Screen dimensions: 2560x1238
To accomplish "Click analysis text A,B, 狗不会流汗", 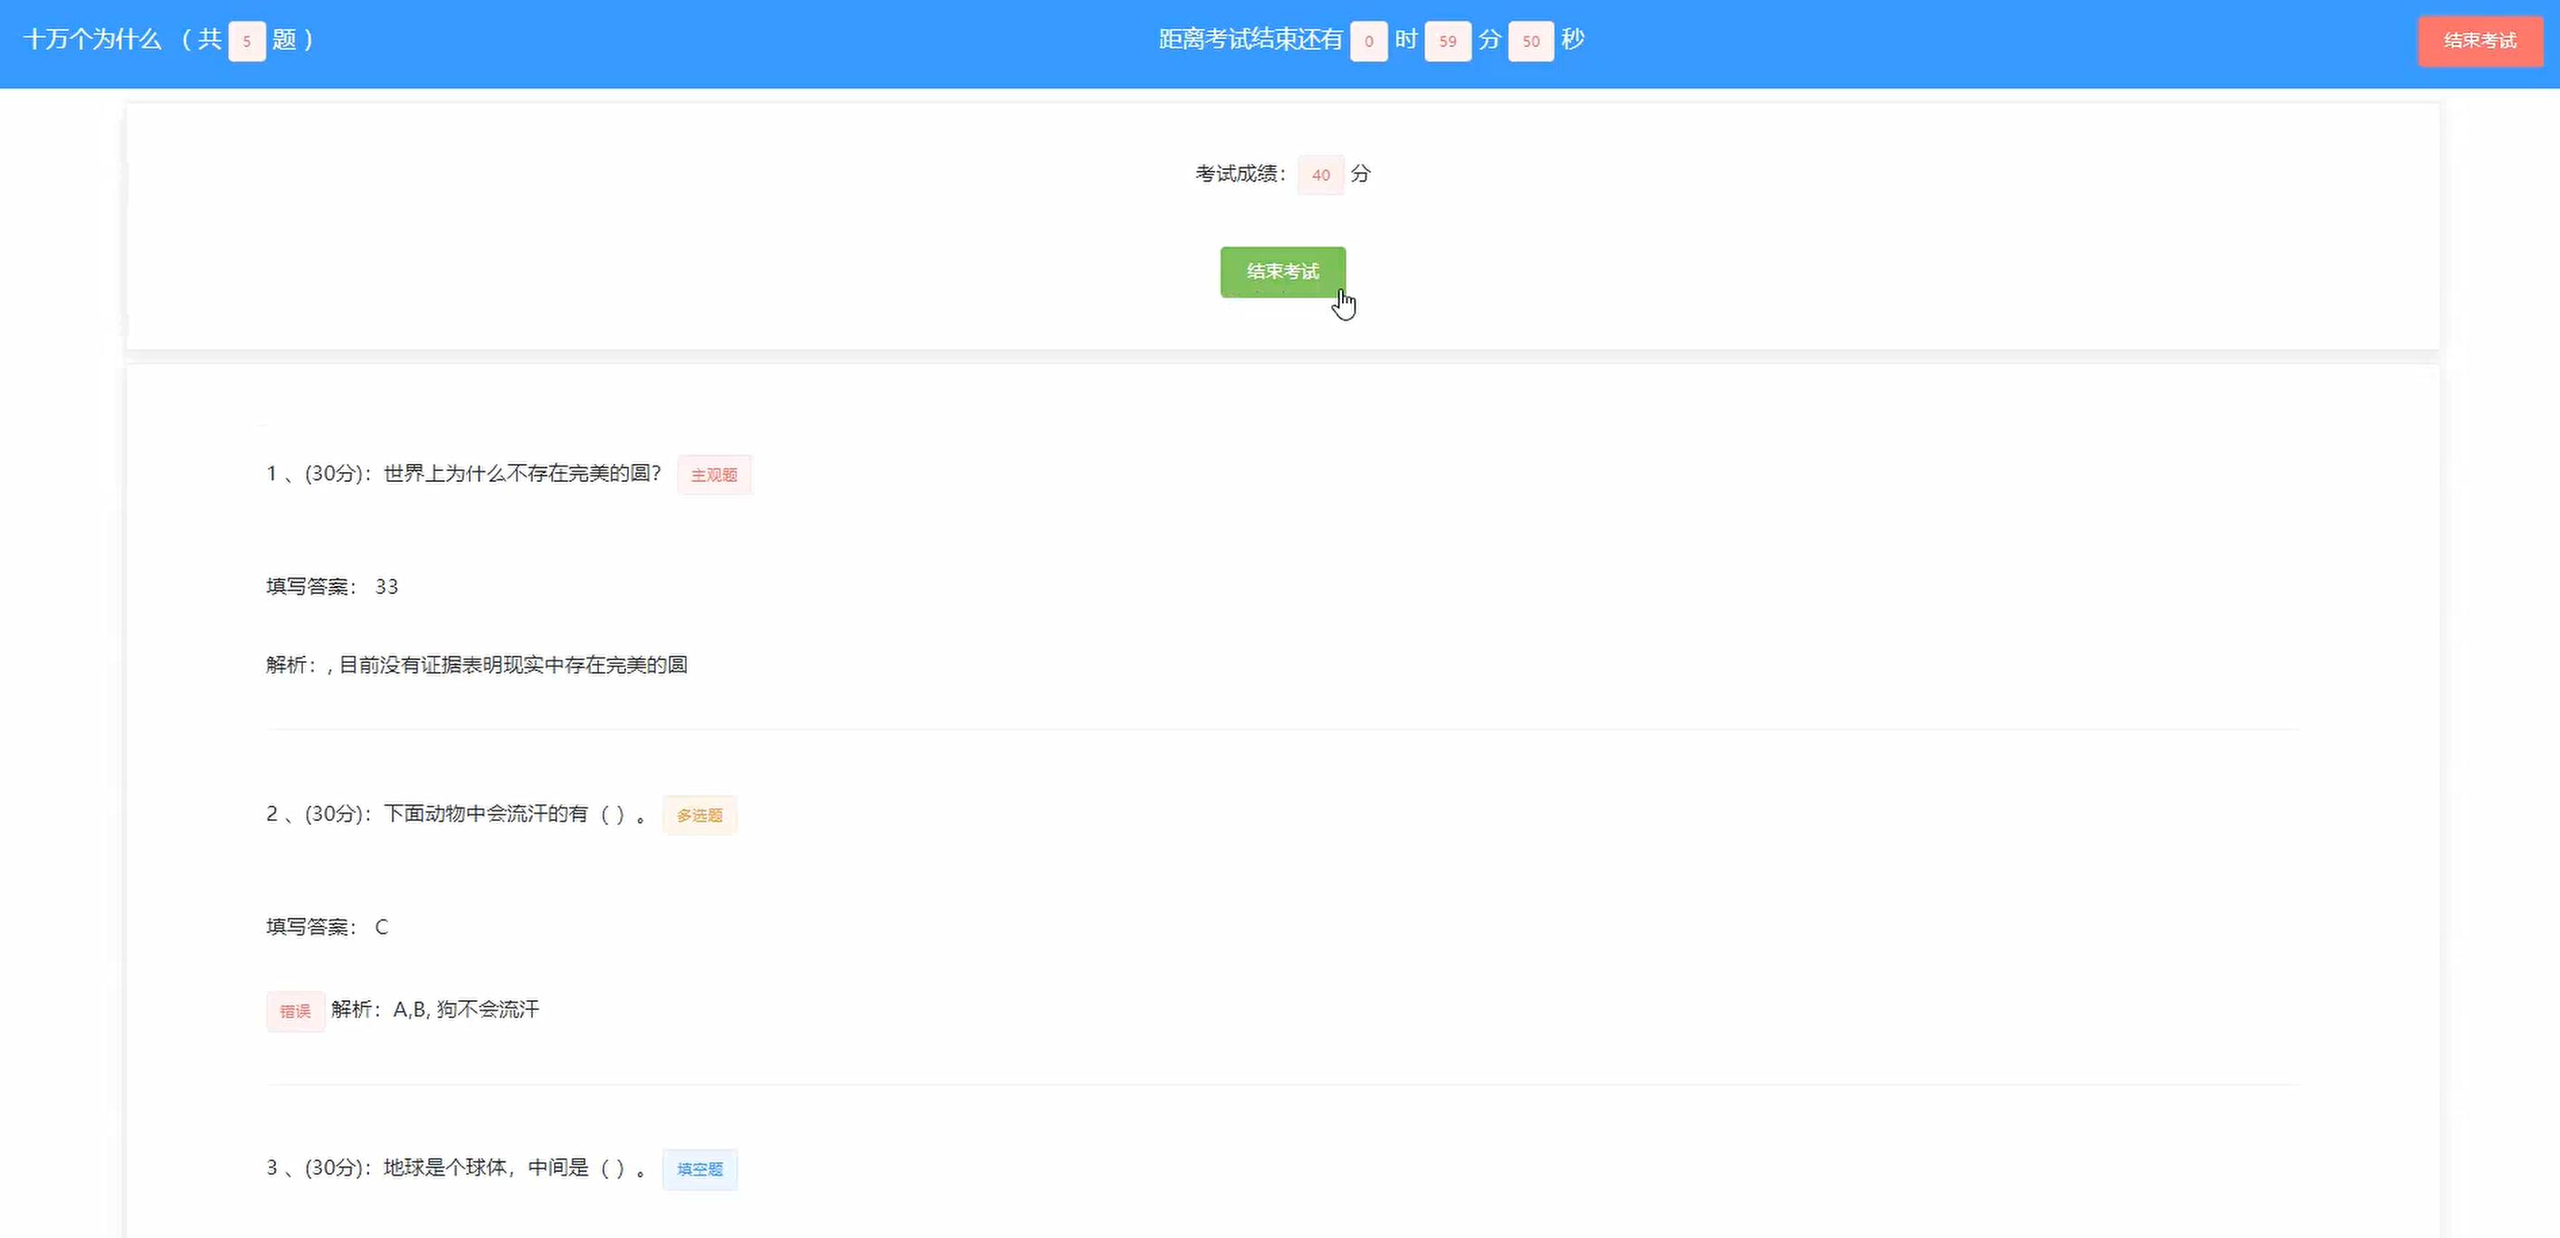I will [466, 1009].
